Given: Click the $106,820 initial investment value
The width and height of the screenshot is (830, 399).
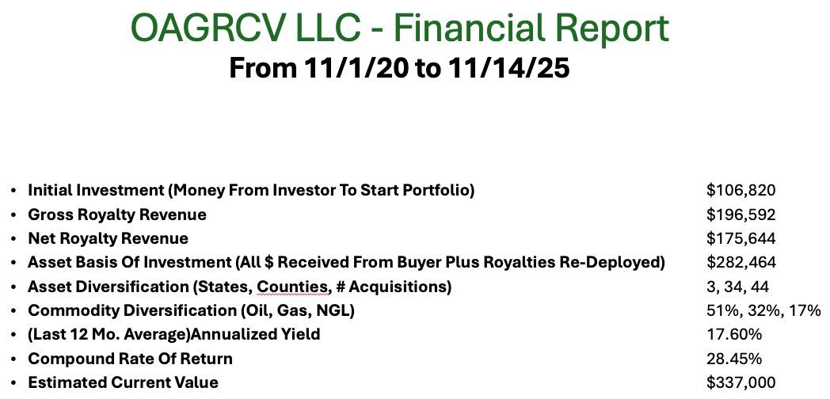Looking at the screenshot, I should [x=741, y=190].
